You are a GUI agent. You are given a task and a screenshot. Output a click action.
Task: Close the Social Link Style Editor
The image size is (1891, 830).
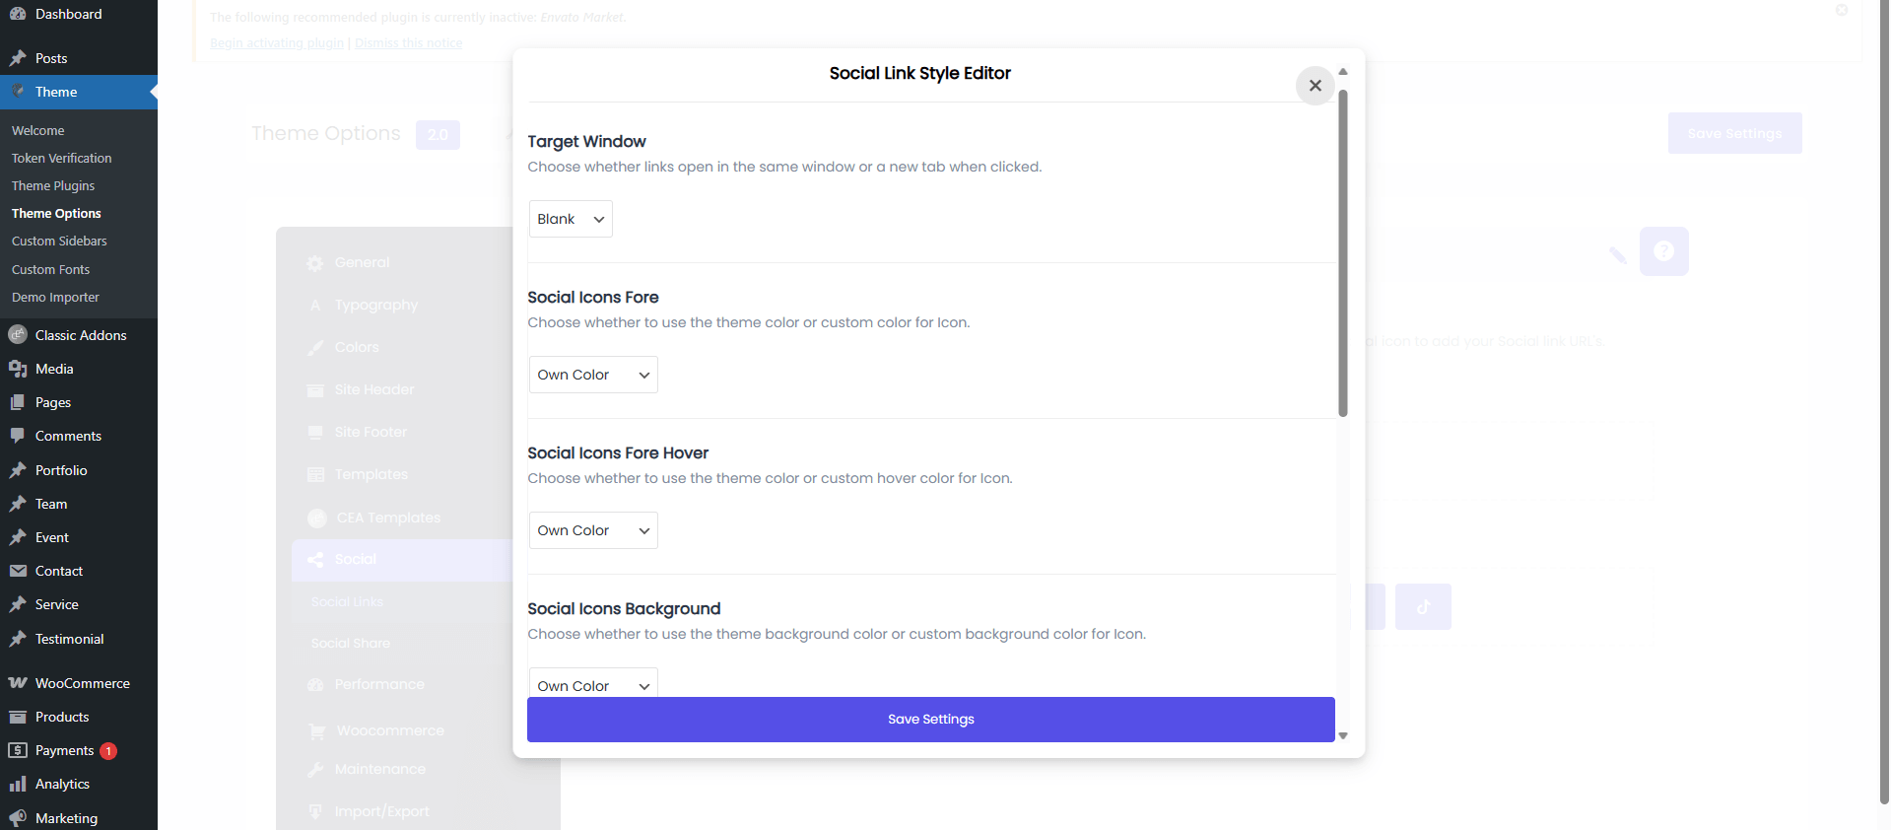pyautogui.click(x=1315, y=86)
